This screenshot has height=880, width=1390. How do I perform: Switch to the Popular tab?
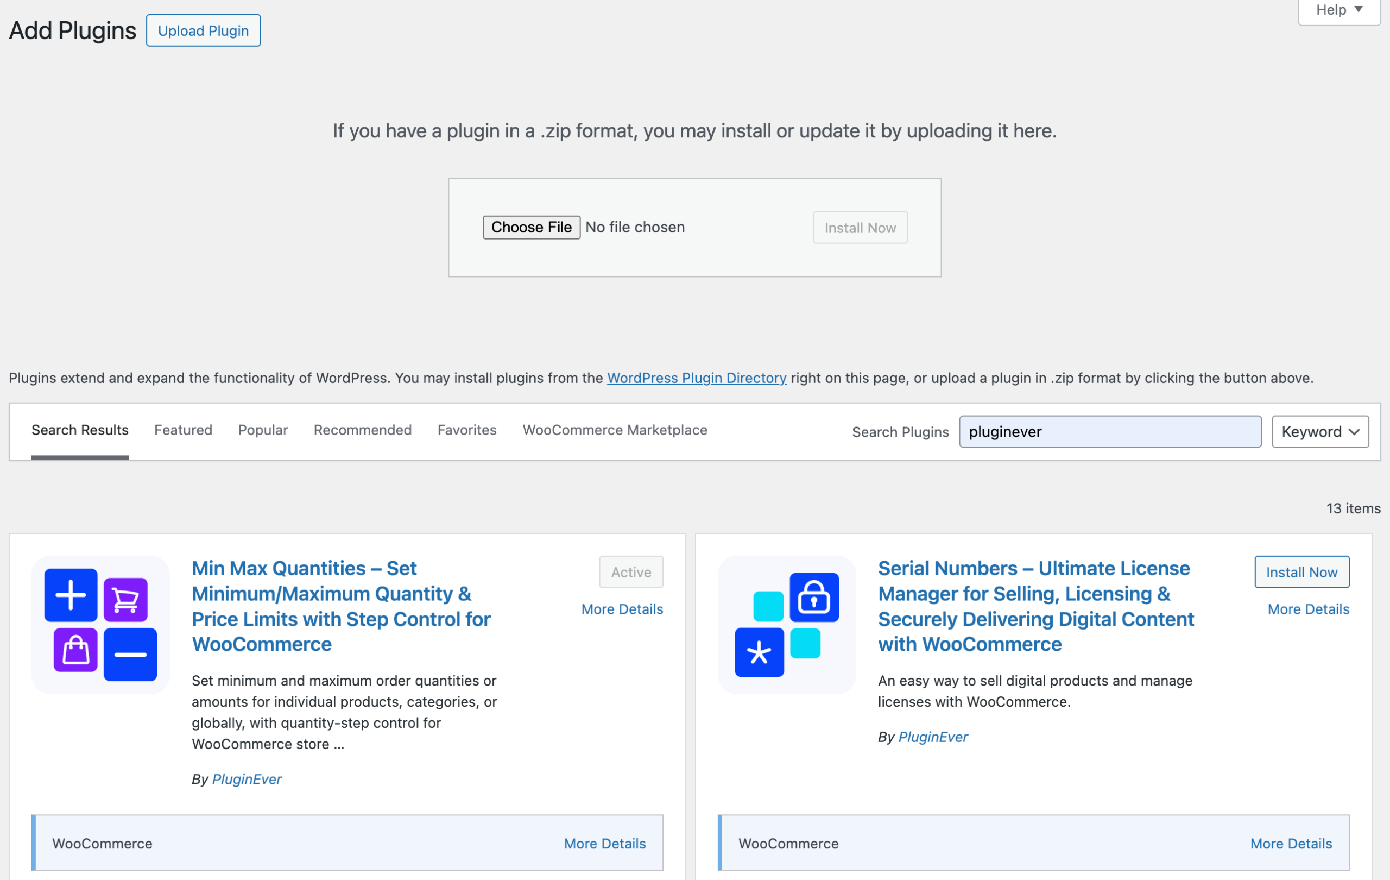(x=263, y=430)
